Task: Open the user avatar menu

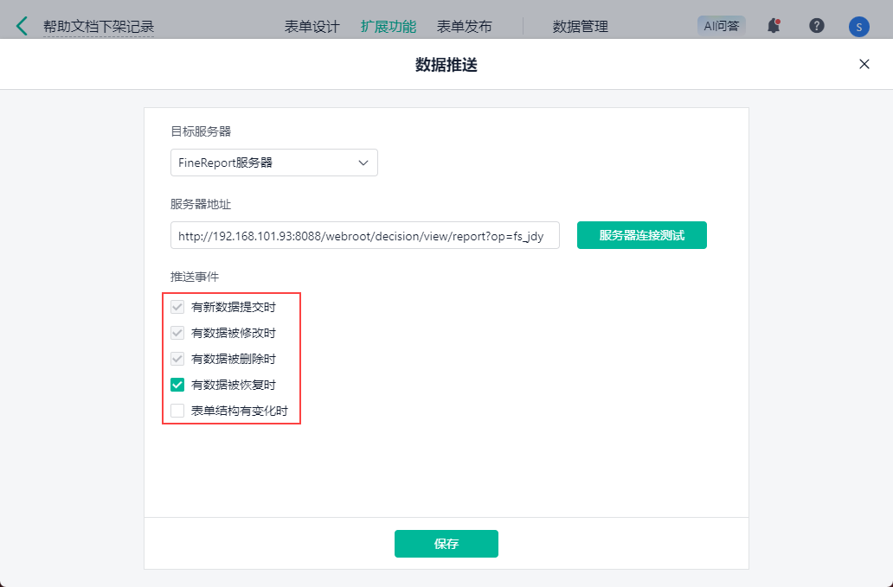Action: click(858, 27)
